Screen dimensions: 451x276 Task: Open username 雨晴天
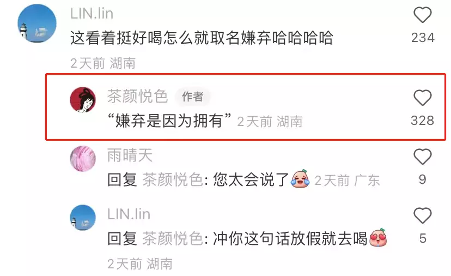click(x=130, y=155)
